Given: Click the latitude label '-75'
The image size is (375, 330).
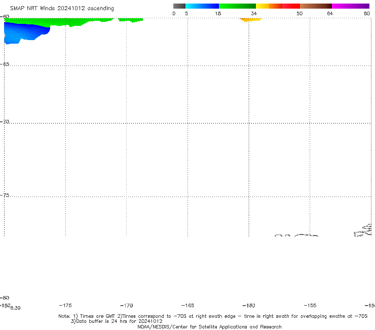Looking at the screenshot, I should point(5,195).
